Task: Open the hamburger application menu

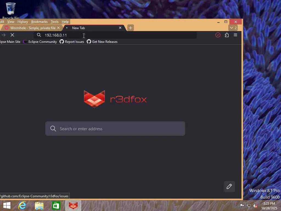Action: (235, 35)
